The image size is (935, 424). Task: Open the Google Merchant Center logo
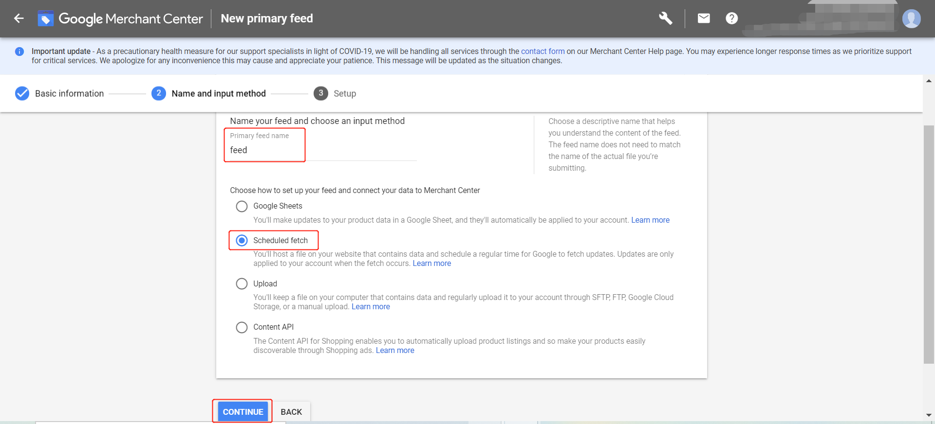(120, 18)
